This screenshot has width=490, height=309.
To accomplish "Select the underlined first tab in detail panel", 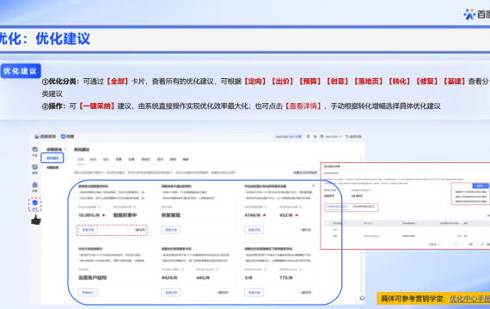I will pos(337,207).
